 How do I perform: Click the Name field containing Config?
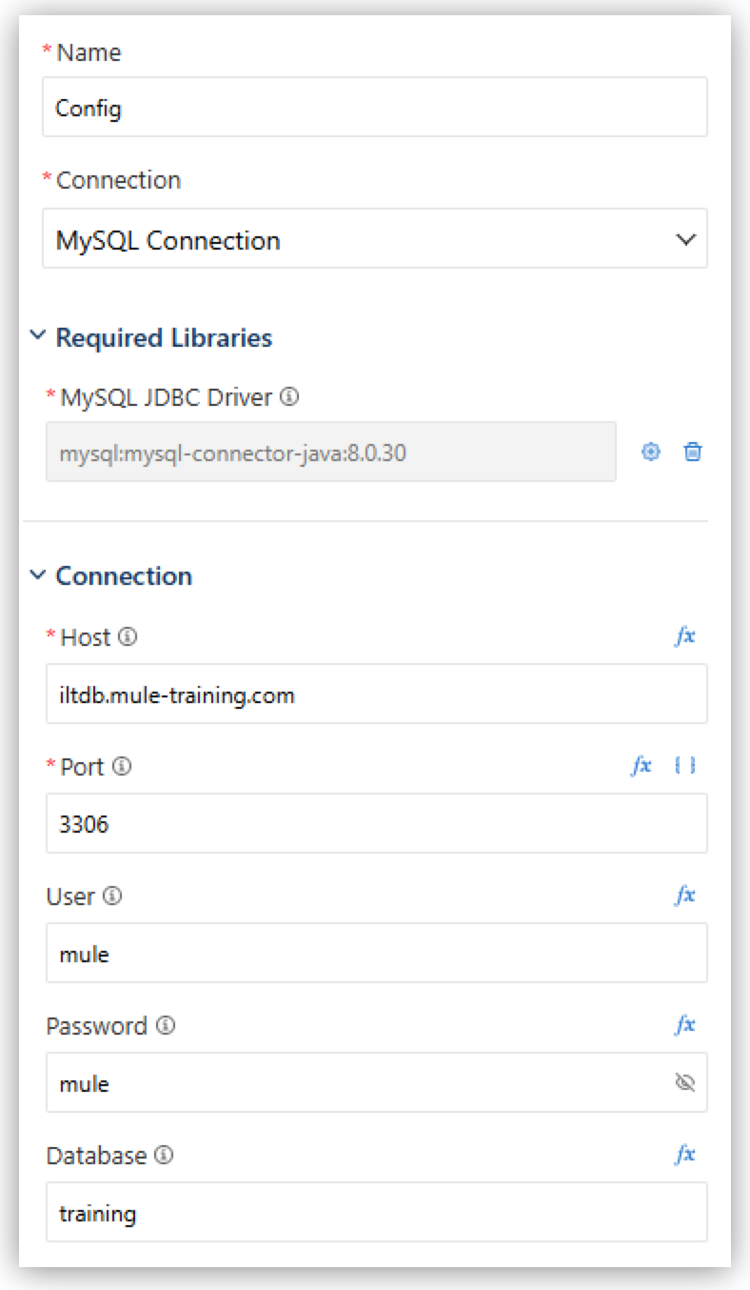click(x=375, y=107)
